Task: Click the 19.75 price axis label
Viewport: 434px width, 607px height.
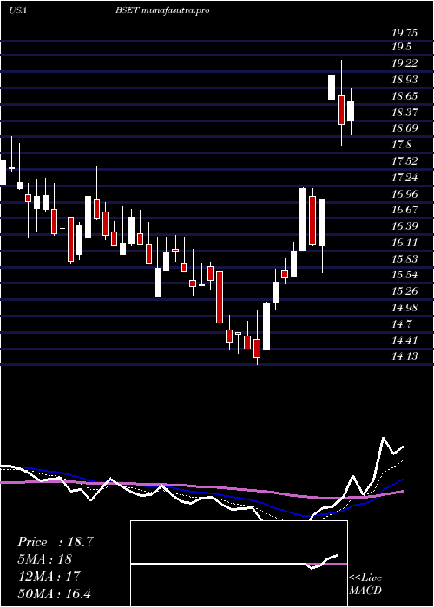Action: click(x=404, y=33)
